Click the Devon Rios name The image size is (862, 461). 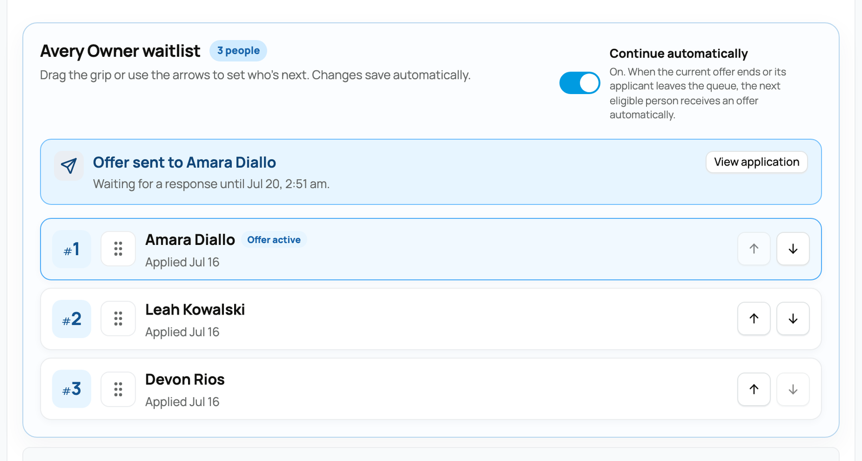(x=185, y=380)
